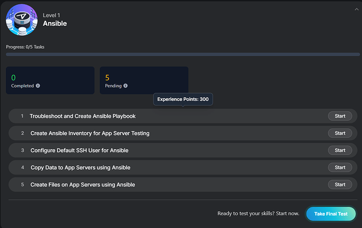Select Copy Data to App Servers using Ansible title
362x228 pixels.
[80, 168]
